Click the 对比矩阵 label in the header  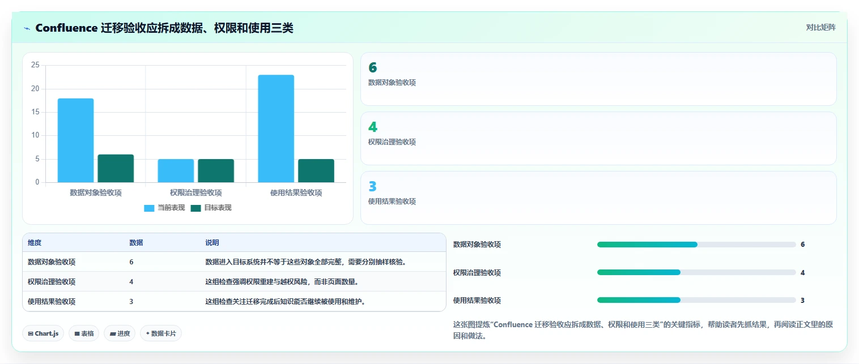[820, 27]
